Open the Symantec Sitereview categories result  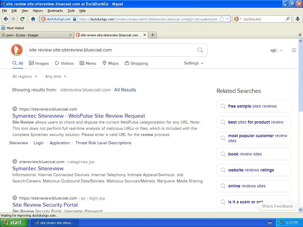click(x=38, y=168)
